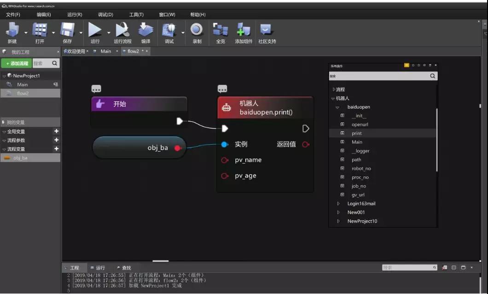Collapse the baiduopen tree node
488x294 pixels.
[337, 107]
